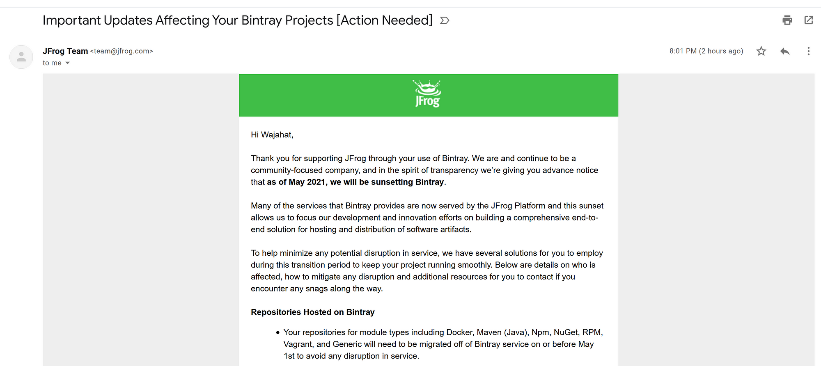This screenshot has width=821, height=366.
Task: Click the sender name JFrog Team
Action: point(65,51)
